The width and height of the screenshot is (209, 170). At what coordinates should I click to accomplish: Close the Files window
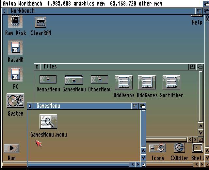click(x=37, y=67)
